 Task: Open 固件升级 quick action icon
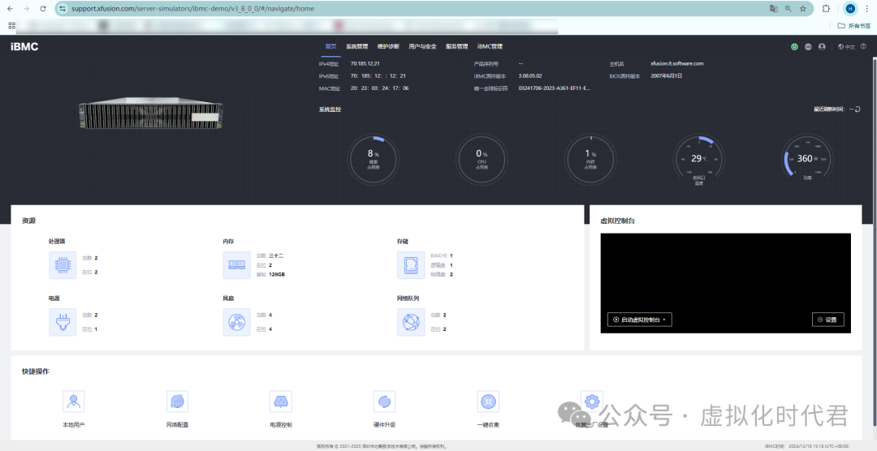(x=385, y=402)
